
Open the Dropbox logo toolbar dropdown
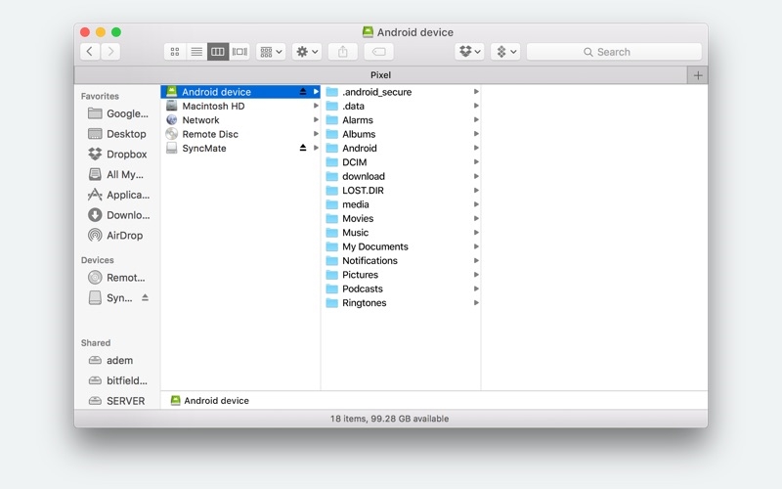tap(505, 52)
